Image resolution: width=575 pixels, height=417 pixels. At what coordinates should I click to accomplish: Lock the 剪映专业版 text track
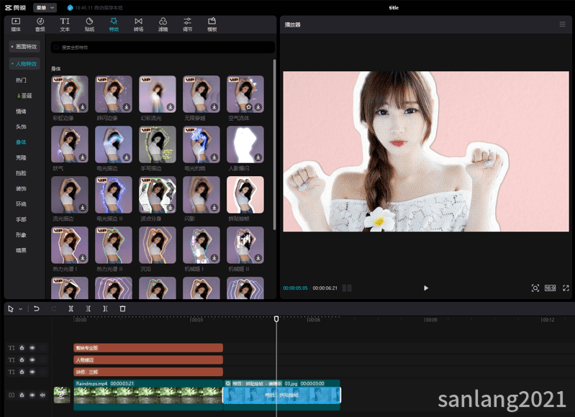coord(22,348)
